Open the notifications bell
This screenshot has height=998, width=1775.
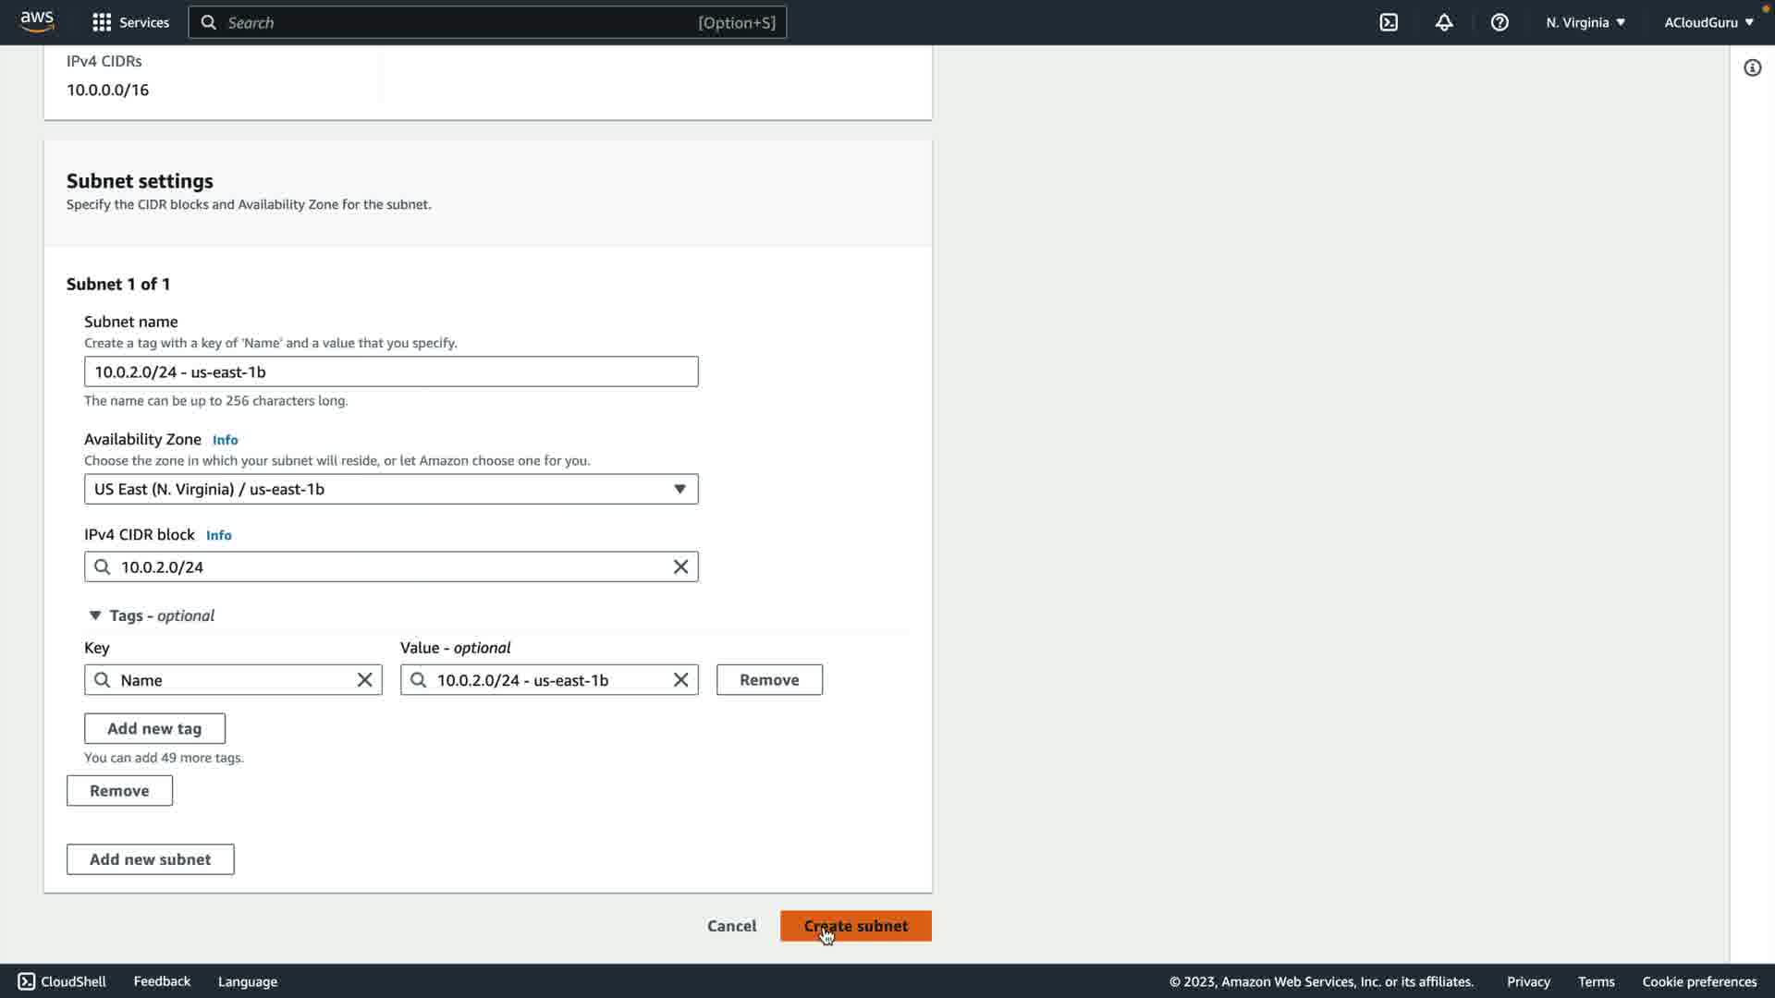1444,22
